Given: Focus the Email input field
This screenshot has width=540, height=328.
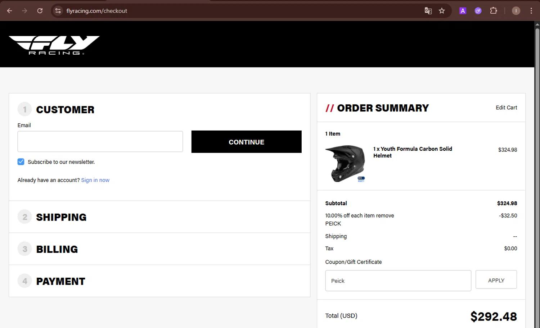Looking at the screenshot, I should (100, 141).
